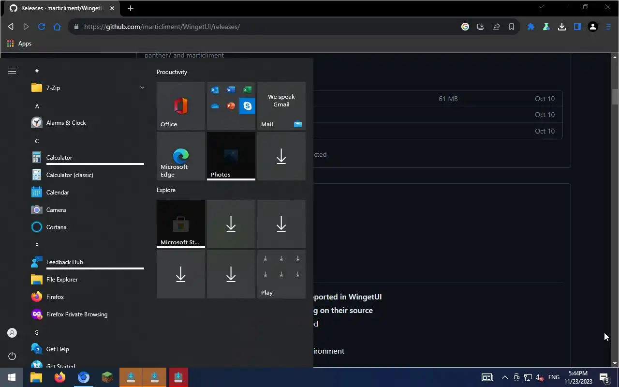Go forward in the browser

coord(26,27)
